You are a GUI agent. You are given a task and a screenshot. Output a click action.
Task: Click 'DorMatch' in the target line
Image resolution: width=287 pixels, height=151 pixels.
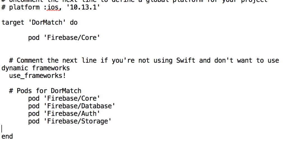pos(47,22)
